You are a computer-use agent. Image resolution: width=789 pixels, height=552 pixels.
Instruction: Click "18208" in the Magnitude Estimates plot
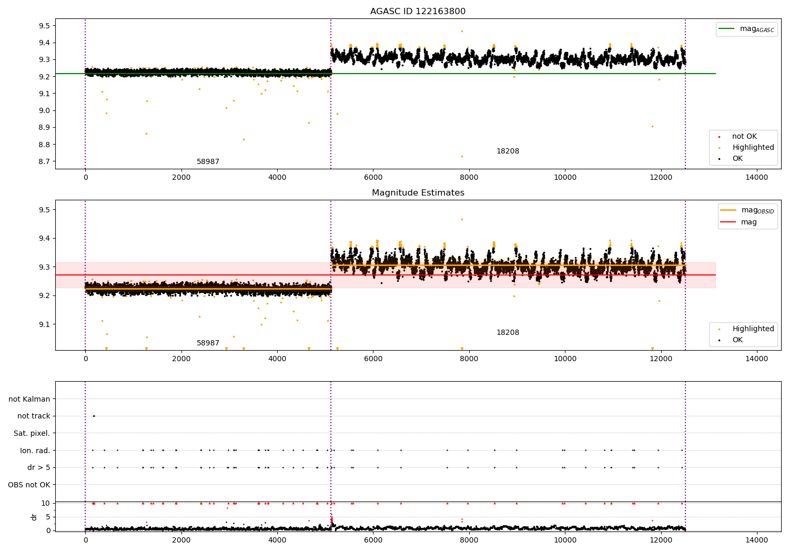tap(508, 333)
